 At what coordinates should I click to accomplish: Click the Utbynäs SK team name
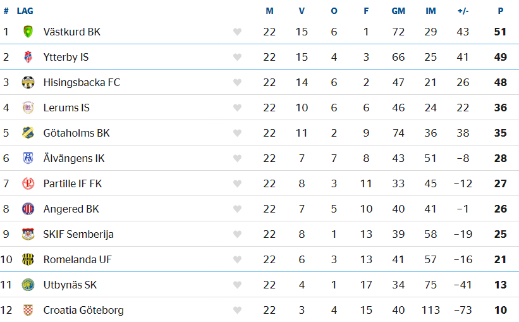point(70,285)
